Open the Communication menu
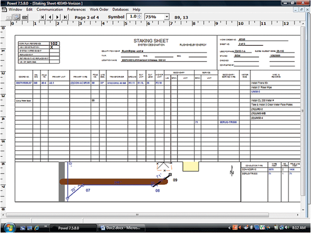 point(50,9)
